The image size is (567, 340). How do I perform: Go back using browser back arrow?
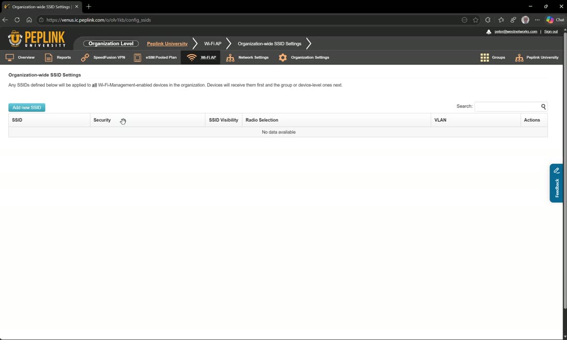[5, 20]
